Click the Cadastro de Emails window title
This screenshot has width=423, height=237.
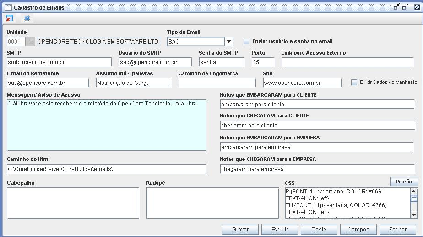click(x=39, y=8)
